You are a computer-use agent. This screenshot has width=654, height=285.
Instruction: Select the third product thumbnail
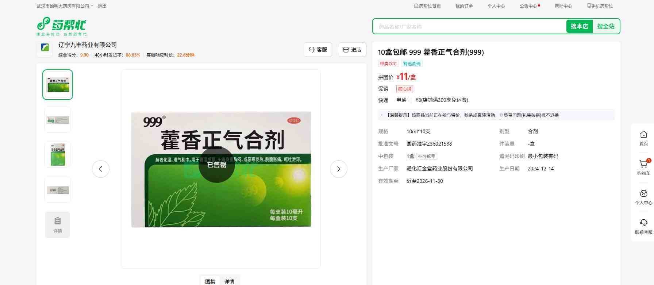point(58,155)
